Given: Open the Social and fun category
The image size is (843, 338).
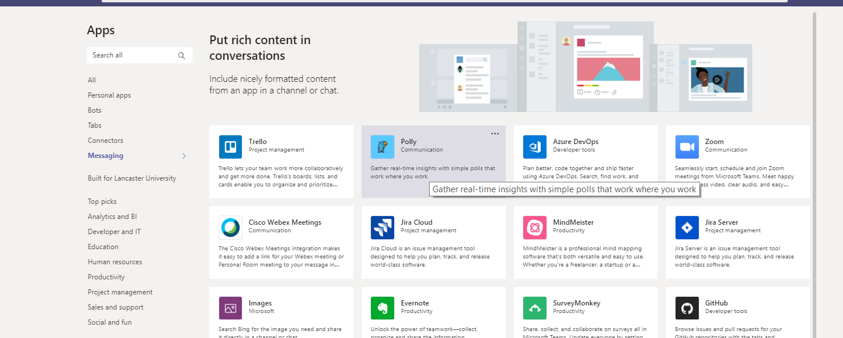Looking at the screenshot, I should point(110,322).
